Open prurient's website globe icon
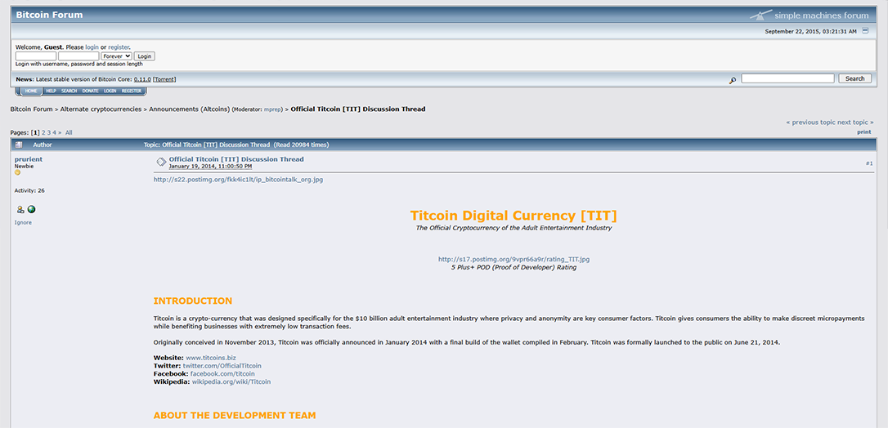Screen dimensions: 888x428 pyautogui.click(x=32, y=209)
